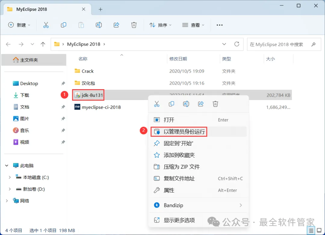Switch to details view in the status bar
The image size is (325, 235).
coord(311,230)
